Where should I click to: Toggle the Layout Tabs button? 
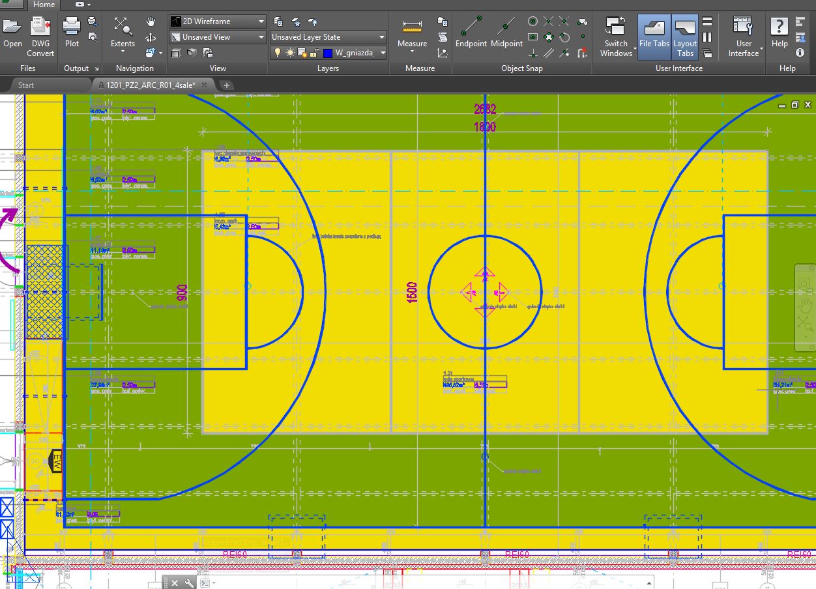tap(685, 36)
